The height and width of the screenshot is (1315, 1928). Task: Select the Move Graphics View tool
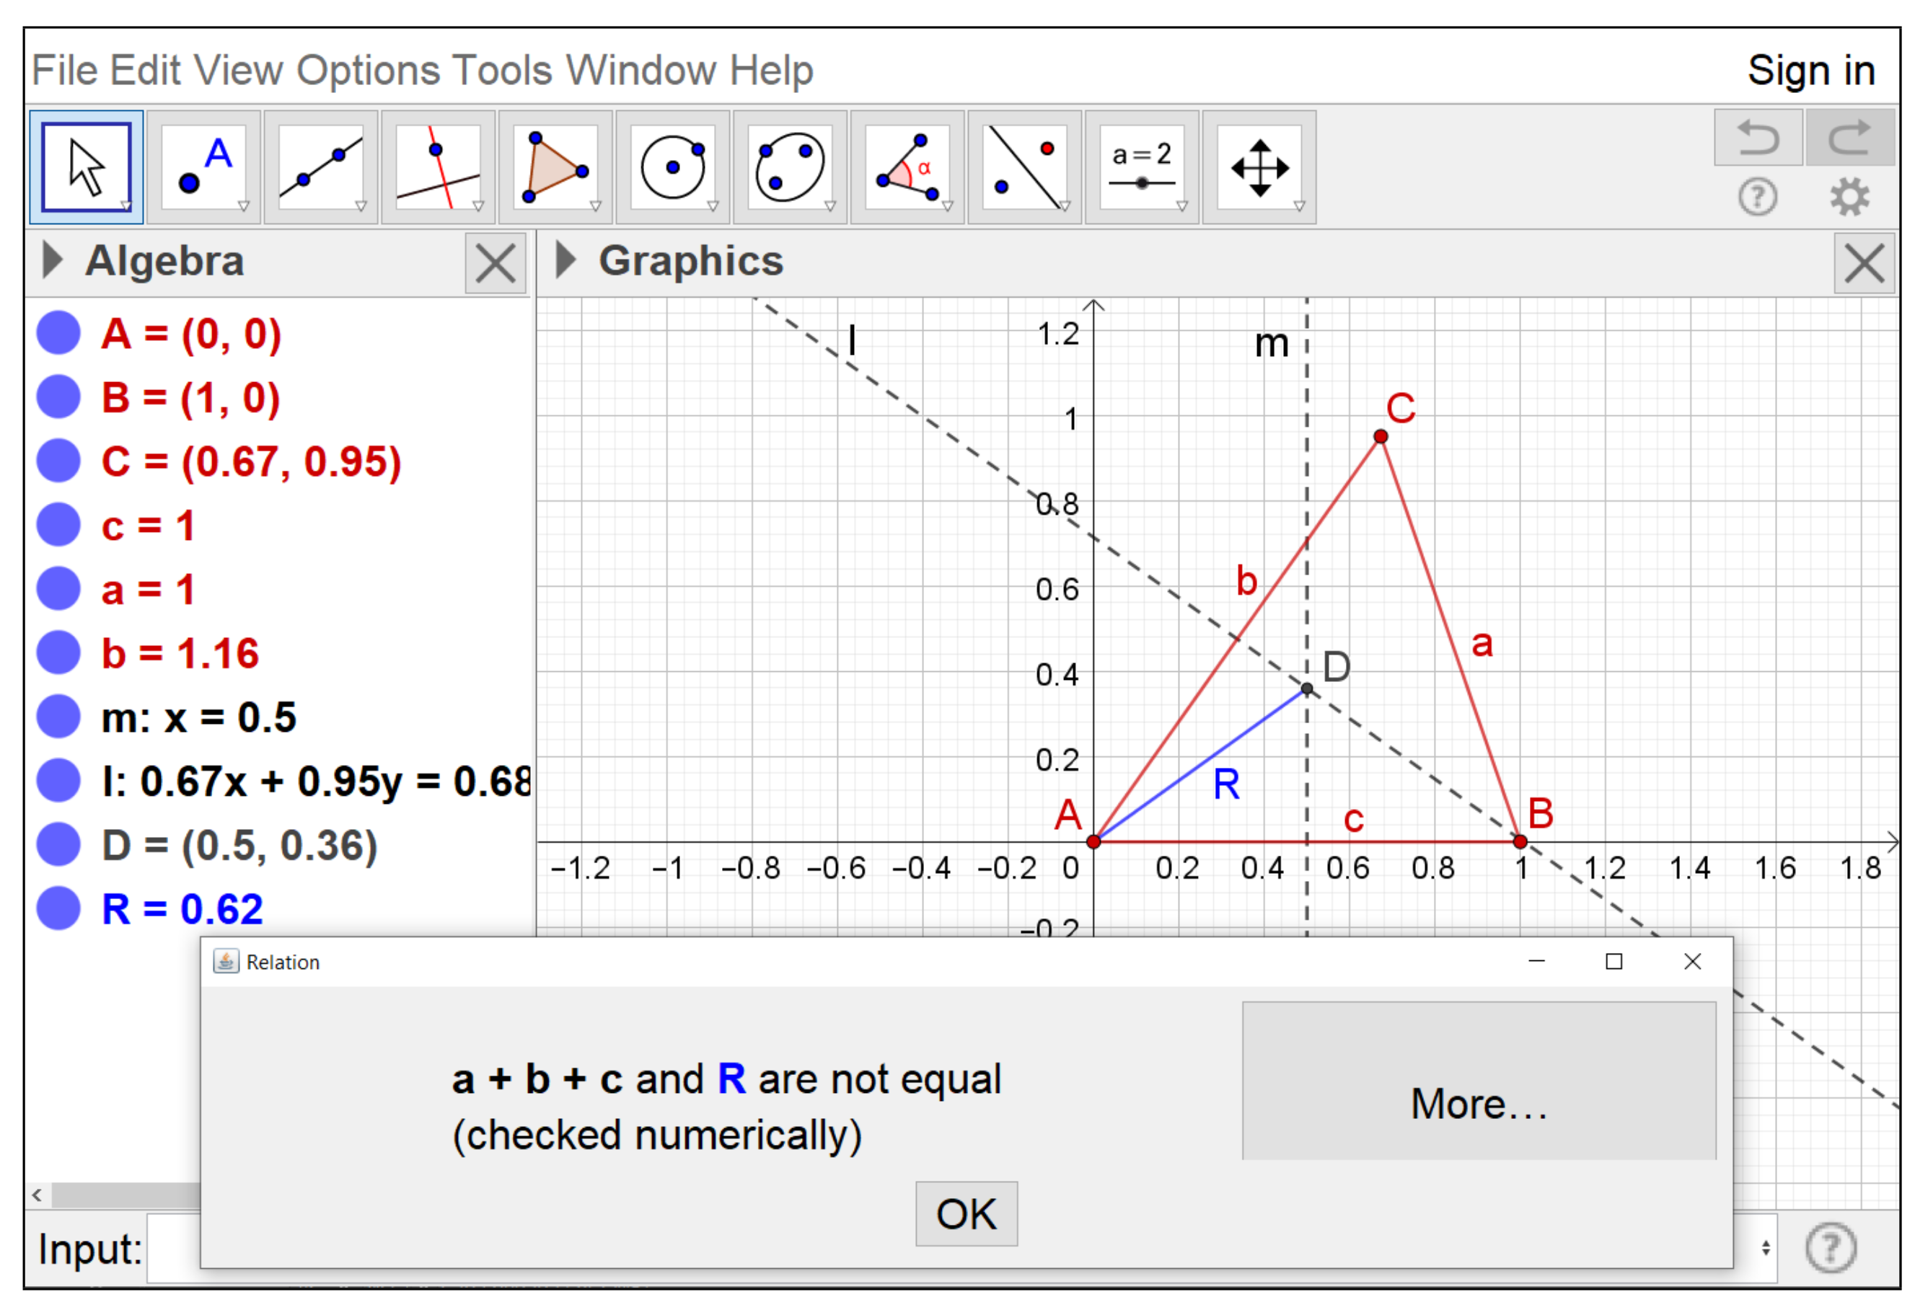click(1259, 168)
